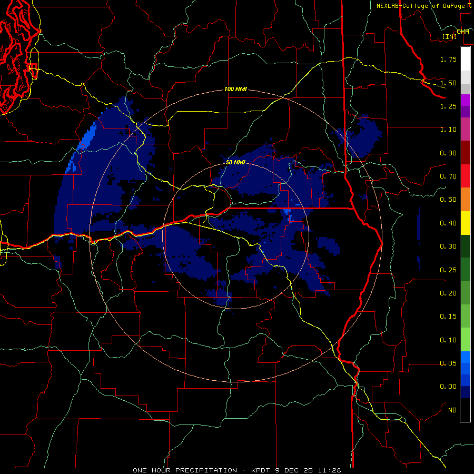
Task: Click the 0.25 legend value
Action: click(x=448, y=270)
